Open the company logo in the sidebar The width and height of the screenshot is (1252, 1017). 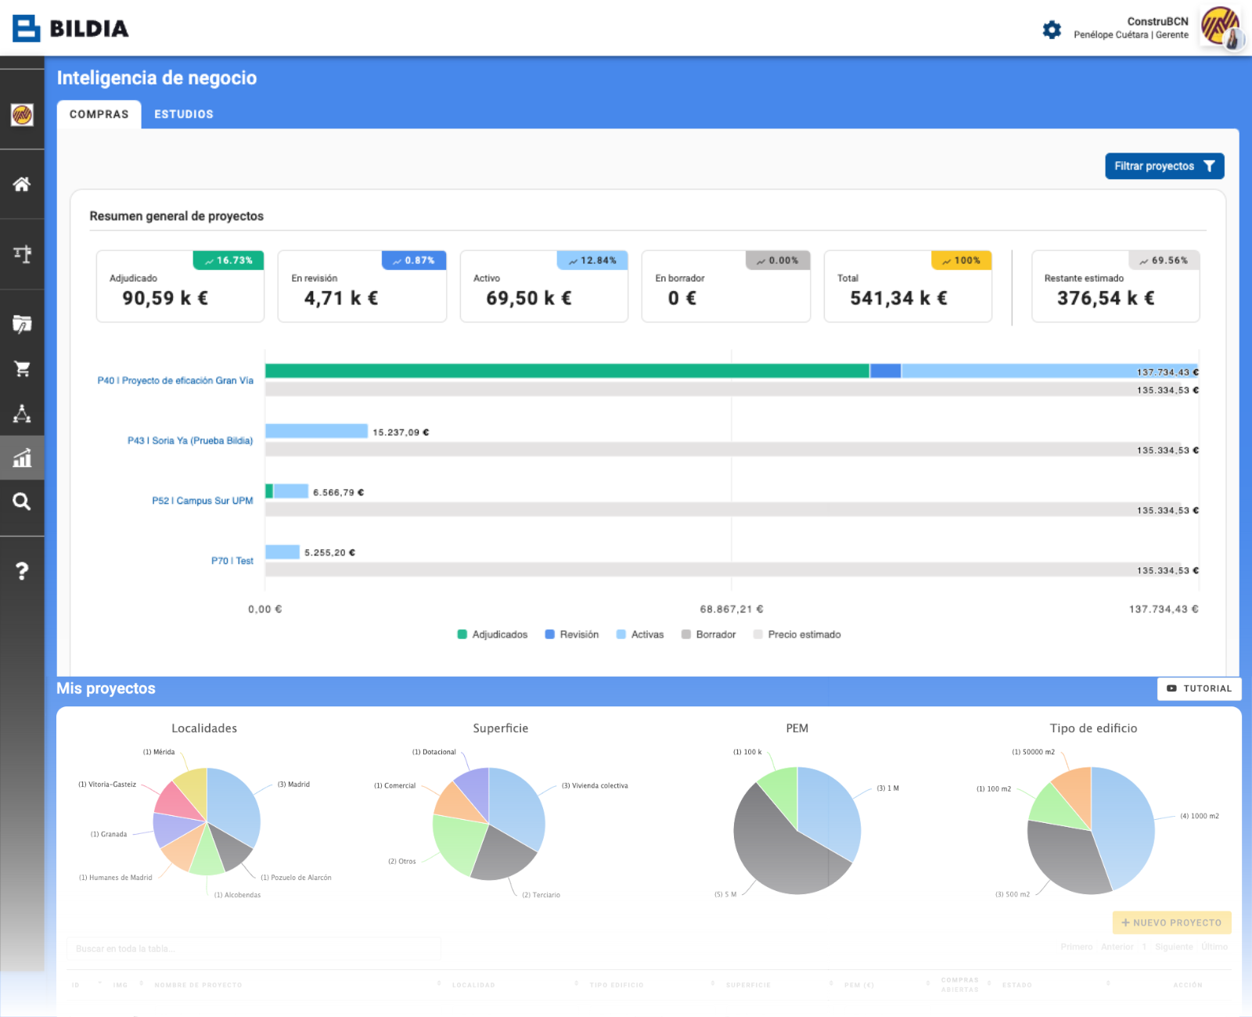[22, 115]
